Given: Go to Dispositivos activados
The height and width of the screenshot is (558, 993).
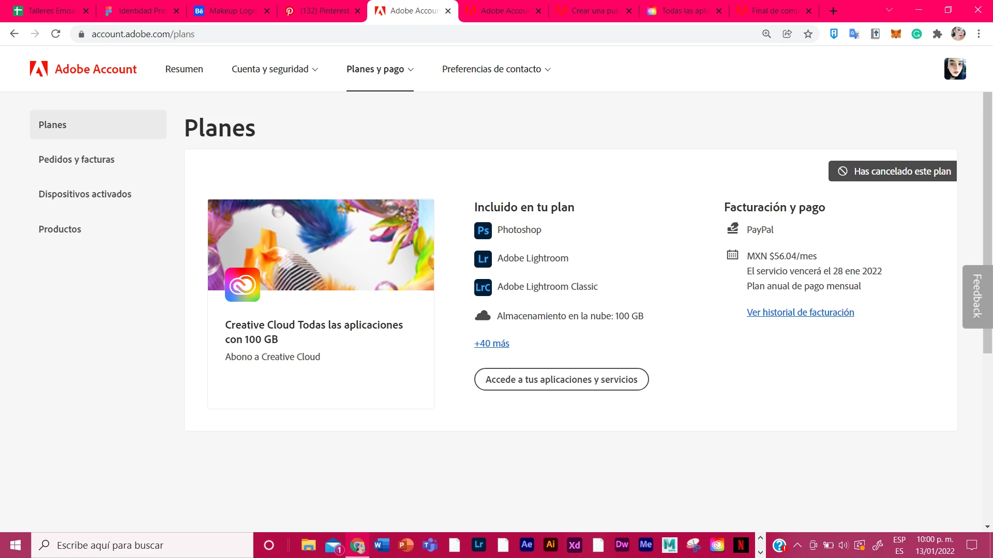Looking at the screenshot, I should point(85,194).
